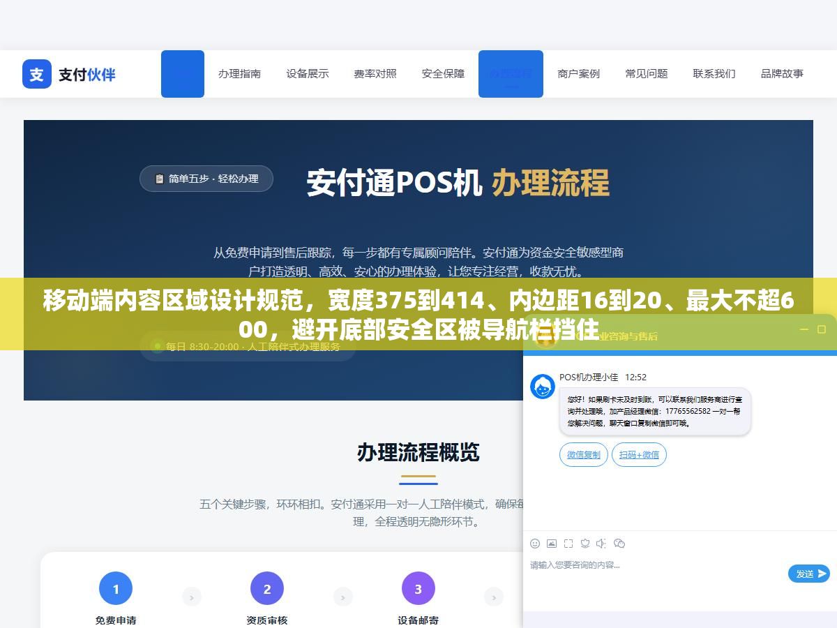Viewport: 837px width, 628px height.
Task: Click the WeChat icon in chat toolbar
Action: 619,544
